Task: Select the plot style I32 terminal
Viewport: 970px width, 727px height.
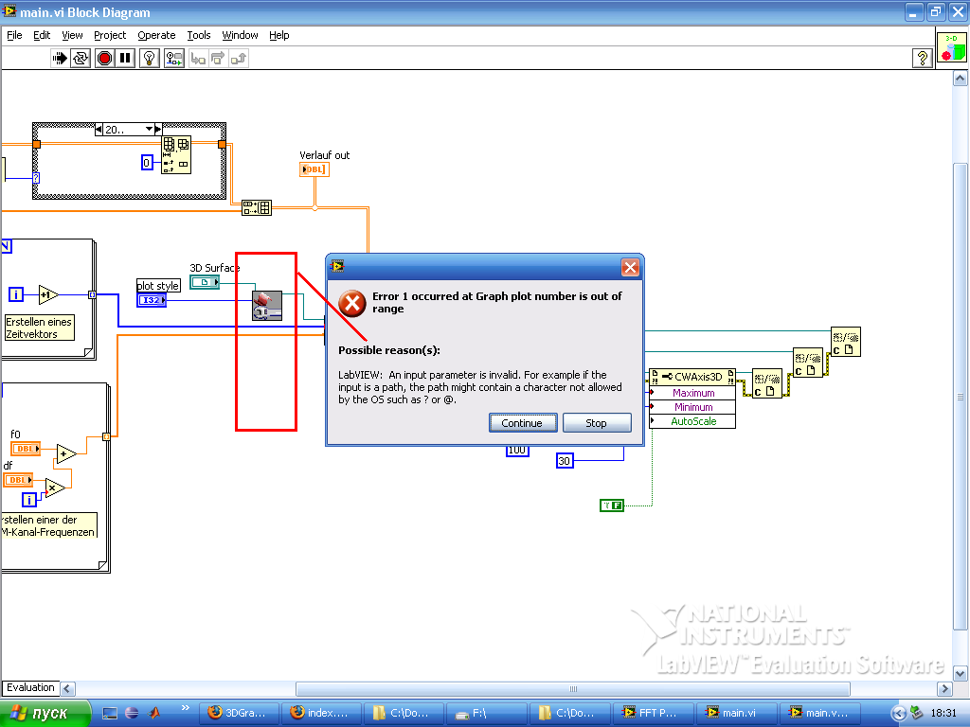Action: point(152,300)
